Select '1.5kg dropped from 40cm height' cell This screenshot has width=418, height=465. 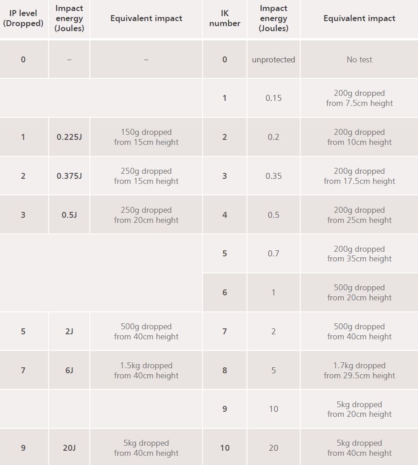146,371
